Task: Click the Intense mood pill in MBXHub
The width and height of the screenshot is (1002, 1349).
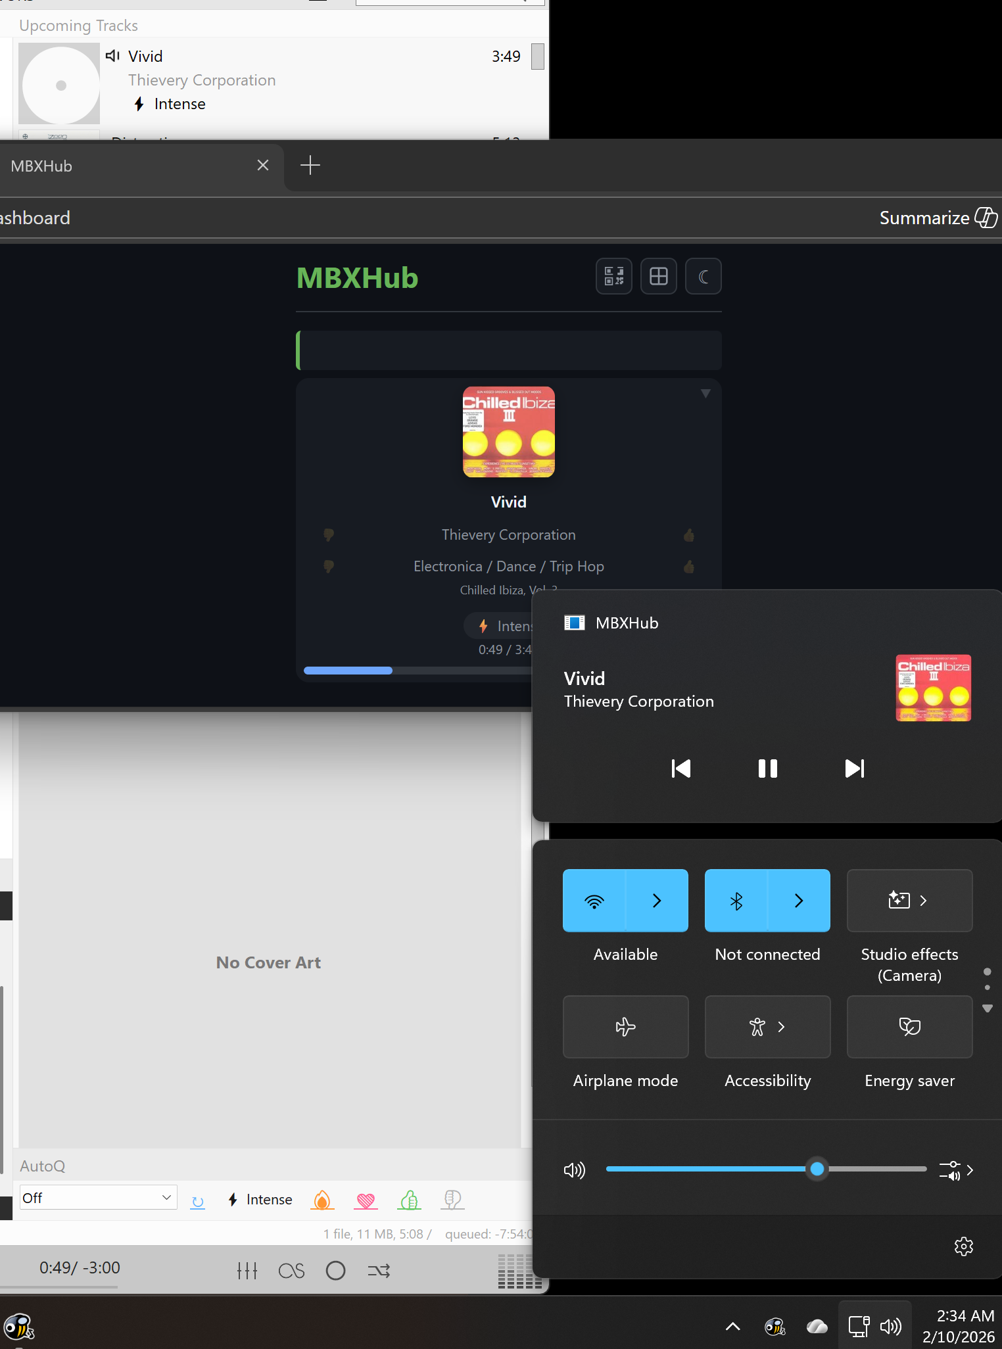Action: 498,626
